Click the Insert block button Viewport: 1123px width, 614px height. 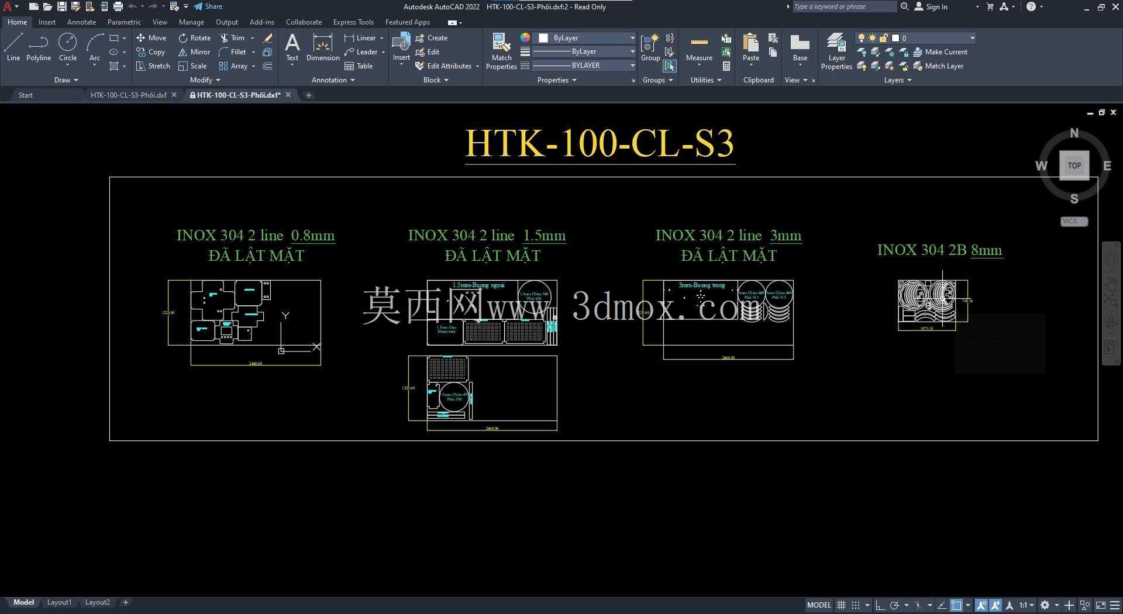pyautogui.click(x=401, y=47)
